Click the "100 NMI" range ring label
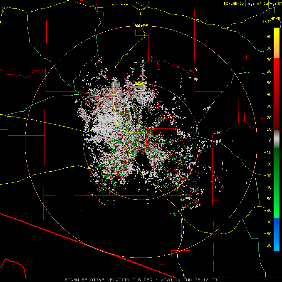The image size is (282, 282). 141,26
